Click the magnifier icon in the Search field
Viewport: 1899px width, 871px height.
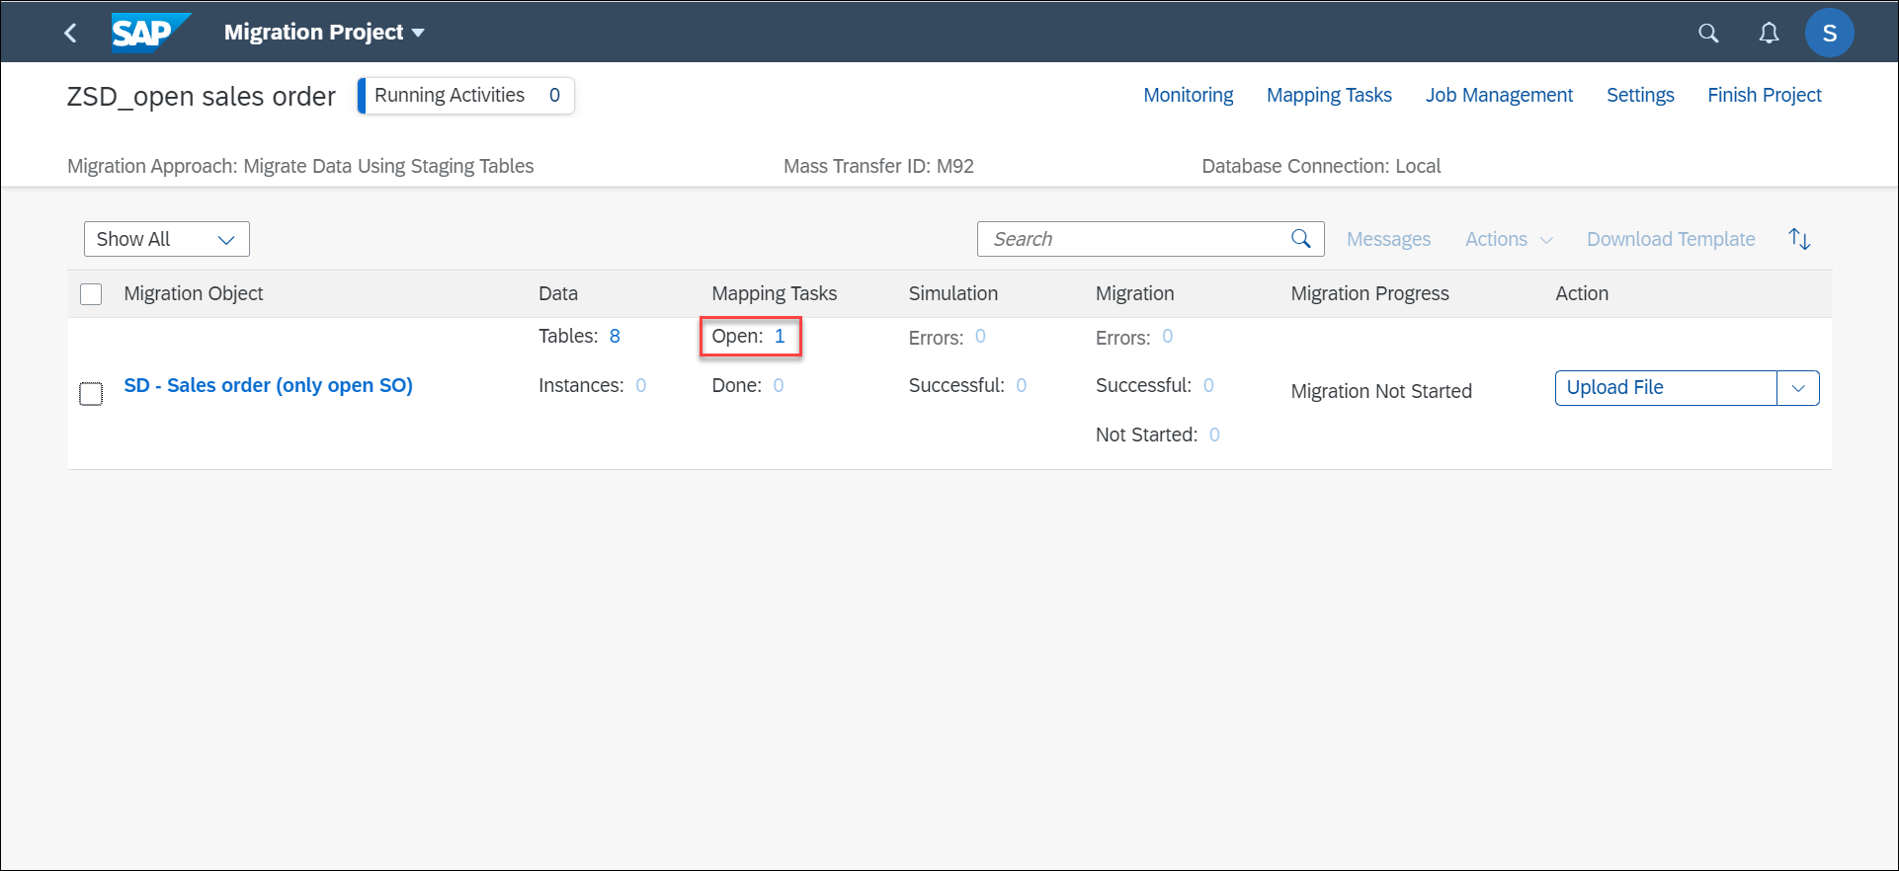click(1301, 239)
